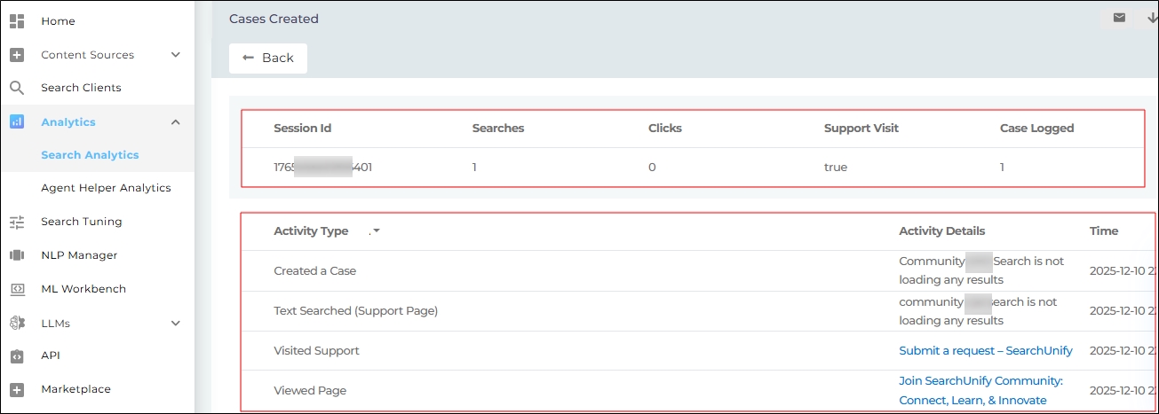Image resolution: width=1159 pixels, height=414 pixels.
Task: Expand the LLMs submenu chevron
Action: (x=175, y=324)
